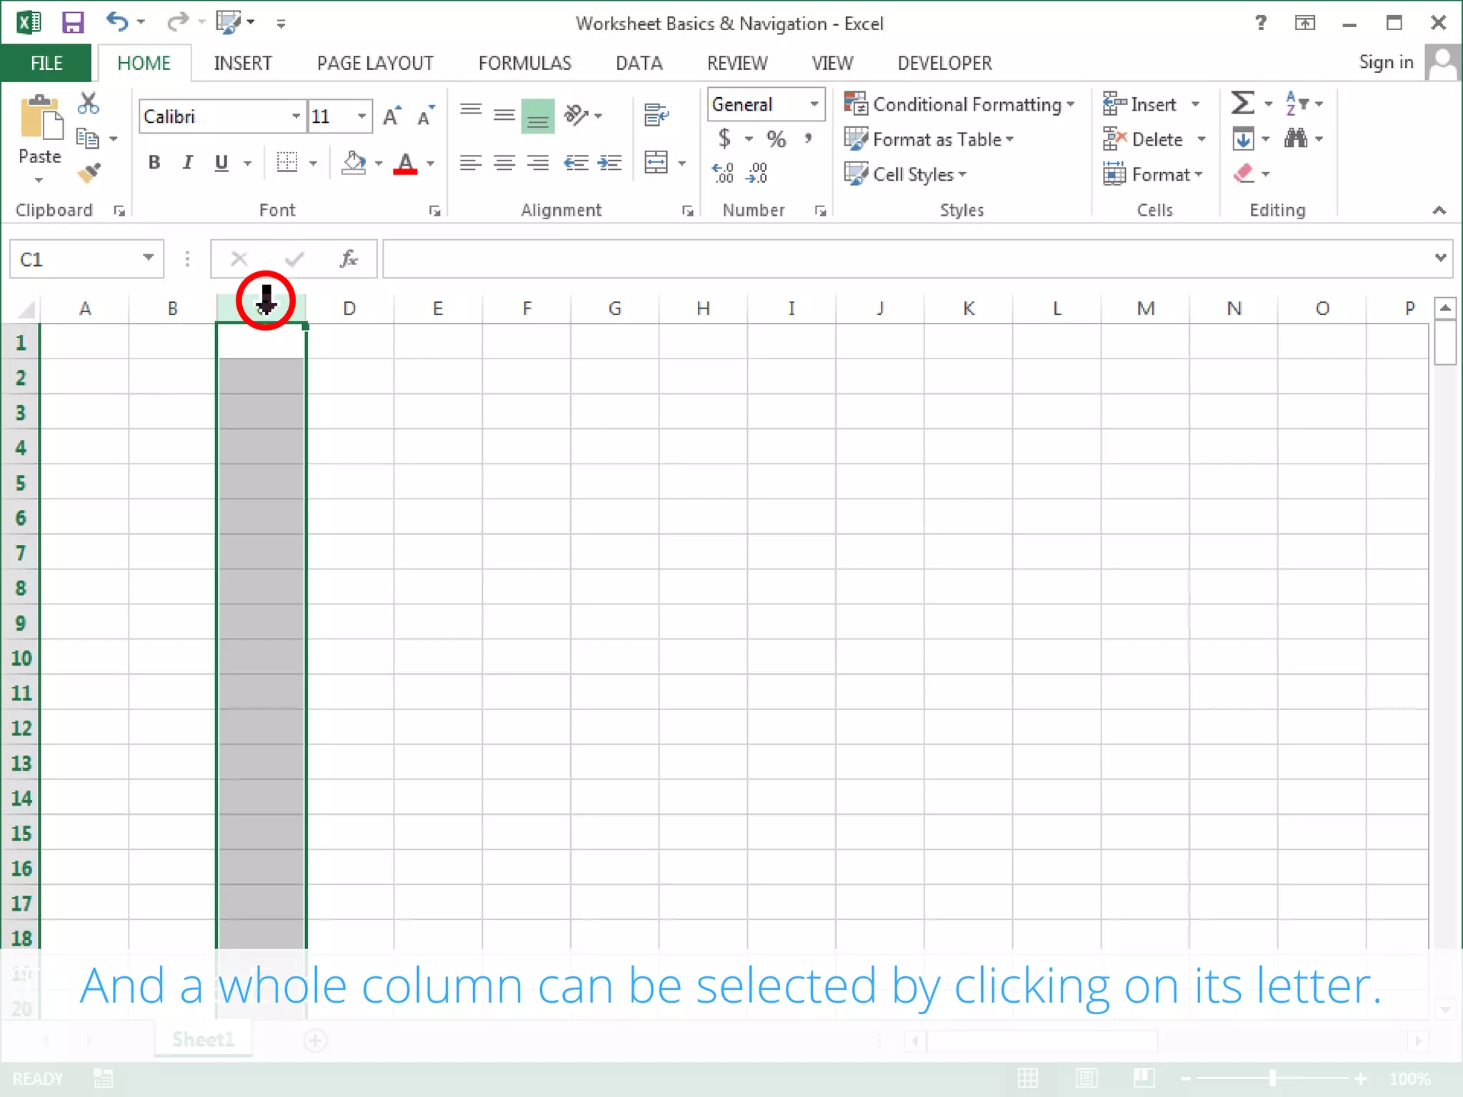Toggle Align Left
This screenshot has width=1463, height=1097.
pyautogui.click(x=470, y=162)
